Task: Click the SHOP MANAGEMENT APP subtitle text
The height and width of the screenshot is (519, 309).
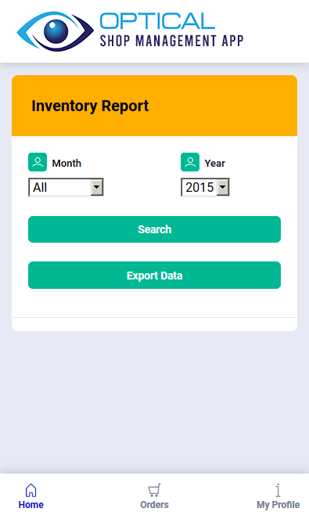Action: [x=171, y=41]
